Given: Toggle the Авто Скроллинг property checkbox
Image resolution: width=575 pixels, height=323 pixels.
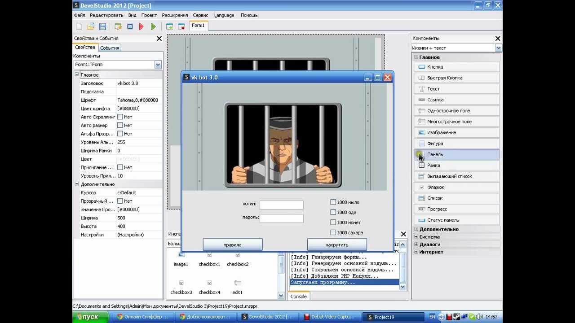Looking at the screenshot, I should point(120,117).
